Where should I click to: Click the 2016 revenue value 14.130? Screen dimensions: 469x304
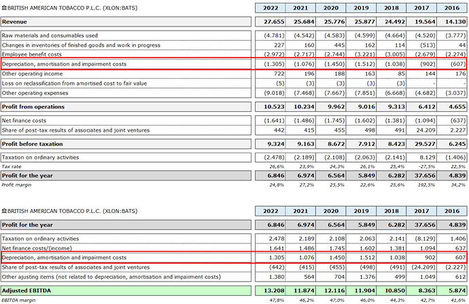click(455, 22)
